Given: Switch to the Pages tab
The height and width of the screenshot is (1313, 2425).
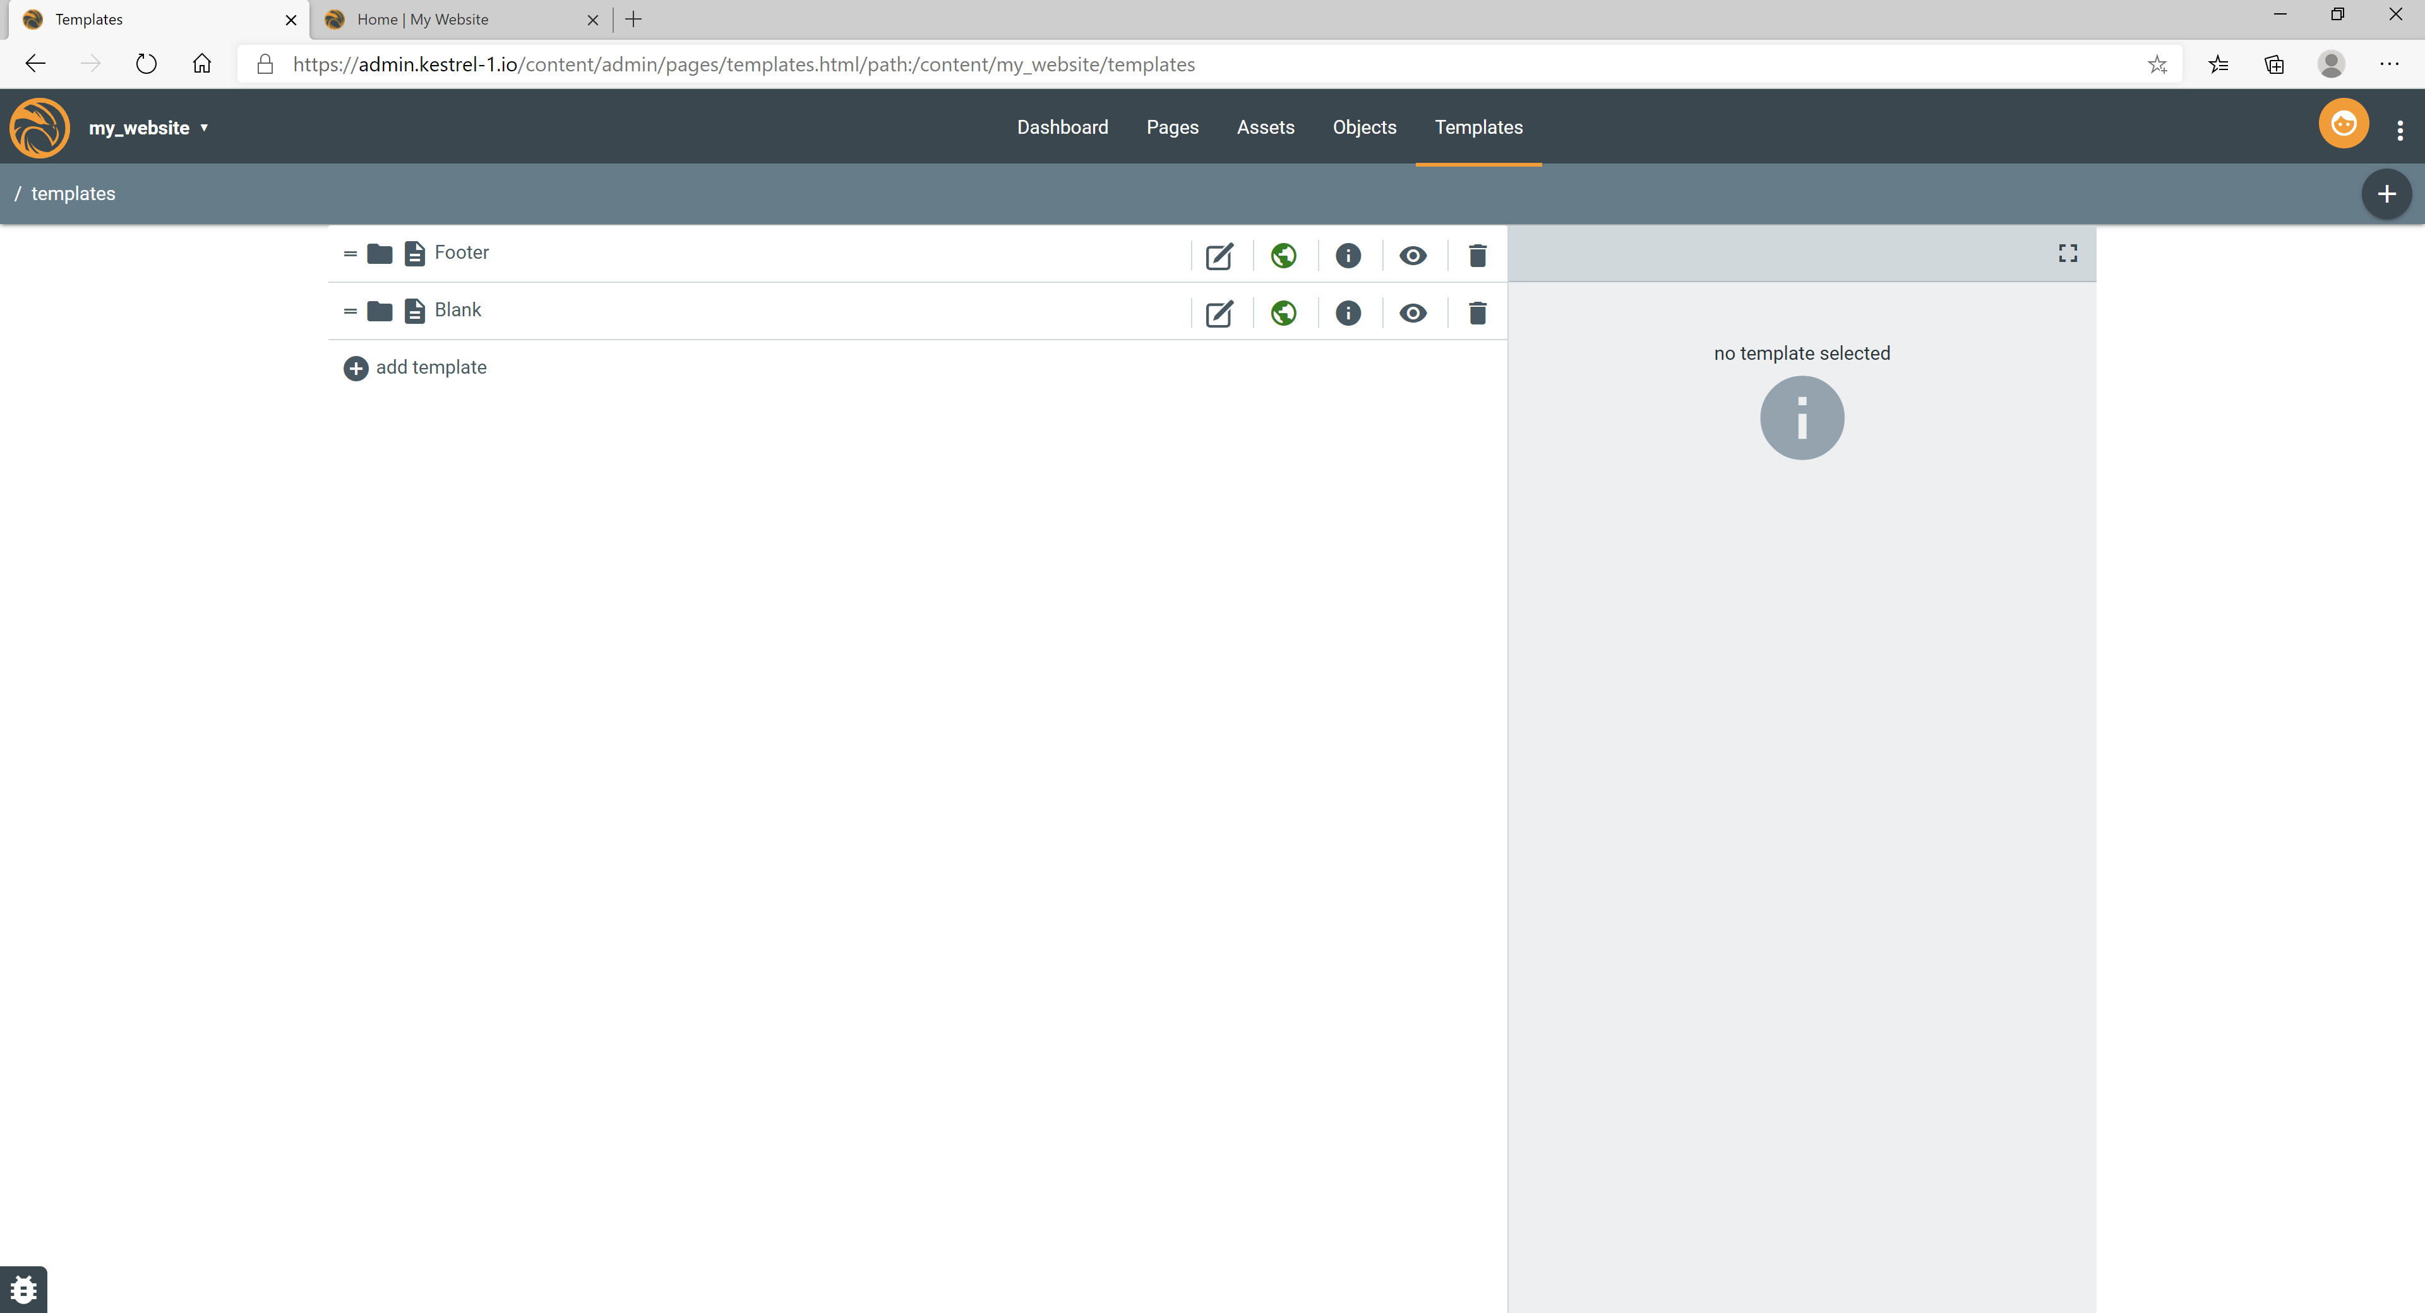Looking at the screenshot, I should (1172, 127).
